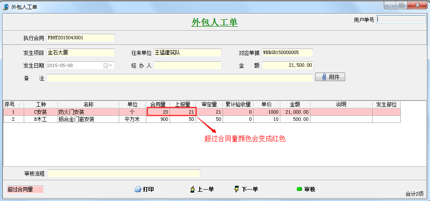The height and width of the screenshot is (201, 430).
Task: Open attachments with the 附件 paperclip button
Action: 330,77
